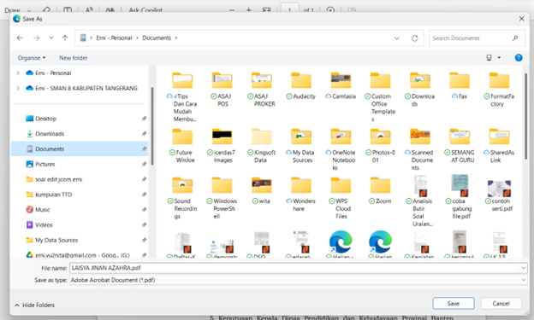This screenshot has height=320, width=534.
Task: Select the Windows PowerShell folder
Action: pyautogui.click(x=222, y=198)
